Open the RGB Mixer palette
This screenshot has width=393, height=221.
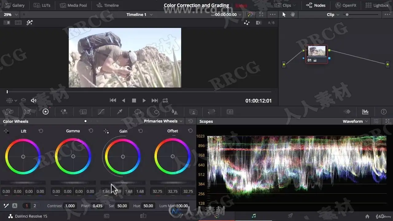[x=64, y=112]
